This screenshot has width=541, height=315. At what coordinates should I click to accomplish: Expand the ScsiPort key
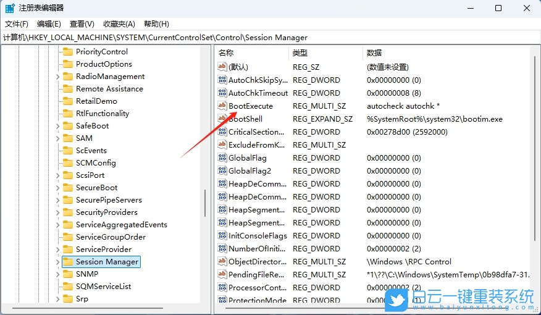pos(57,175)
